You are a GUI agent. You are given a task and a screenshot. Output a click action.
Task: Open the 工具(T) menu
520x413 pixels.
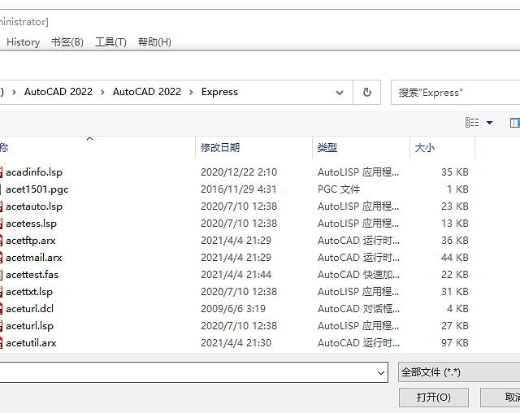pos(110,42)
